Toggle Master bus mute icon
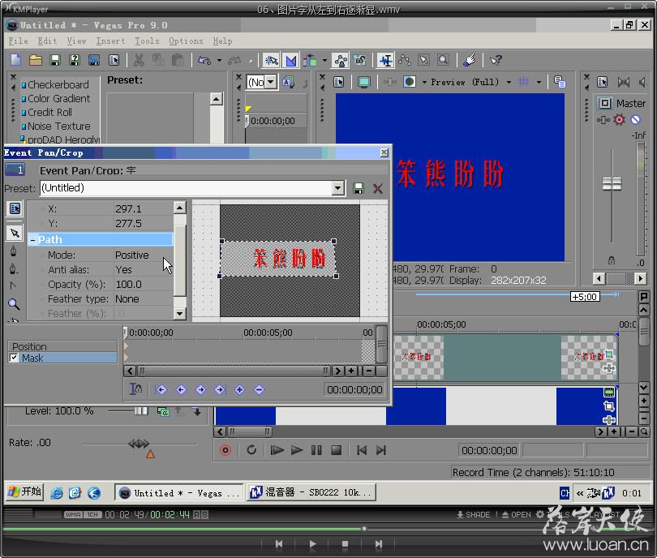 (636, 120)
